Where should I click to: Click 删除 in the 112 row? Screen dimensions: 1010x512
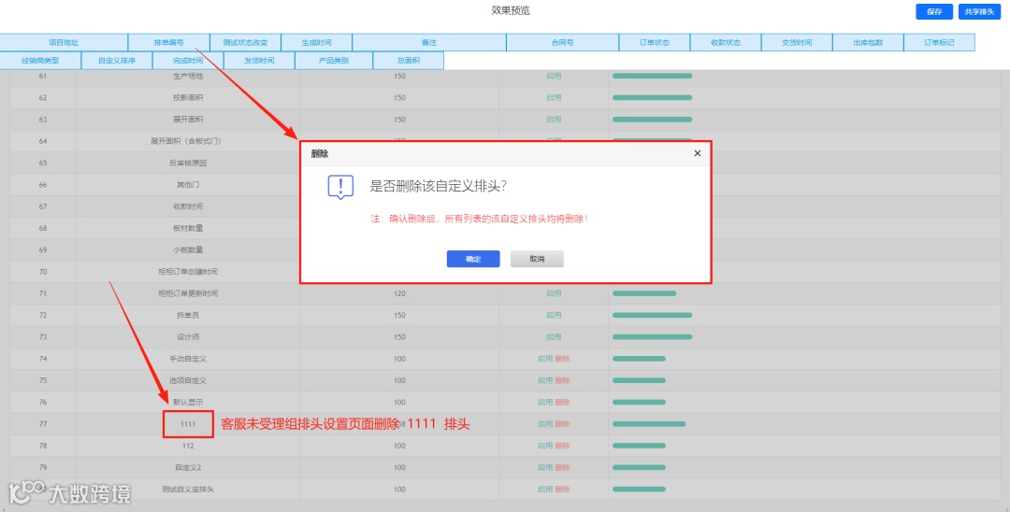pyautogui.click(x=562, y=446)
